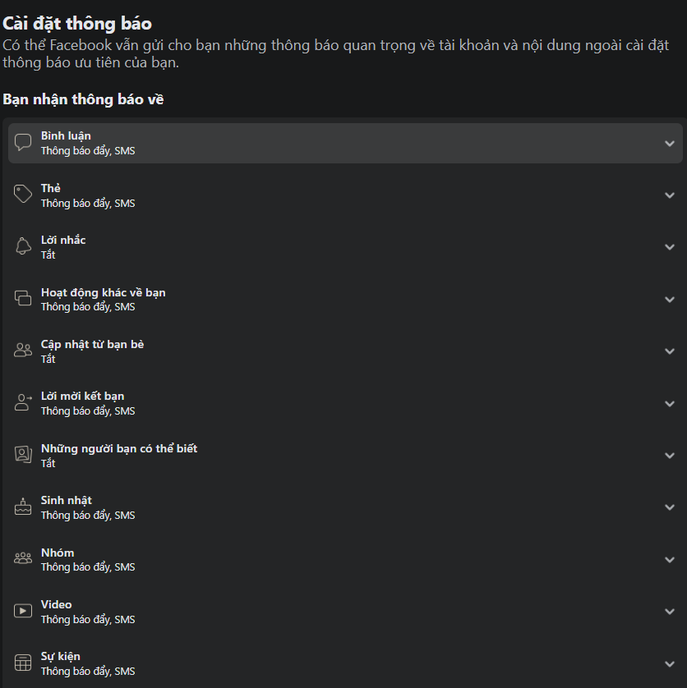This screenshot has width=687, height=688.
Task: Expand the Bình luận chevron
Action: pyautogui.click(x=670, y=144)
